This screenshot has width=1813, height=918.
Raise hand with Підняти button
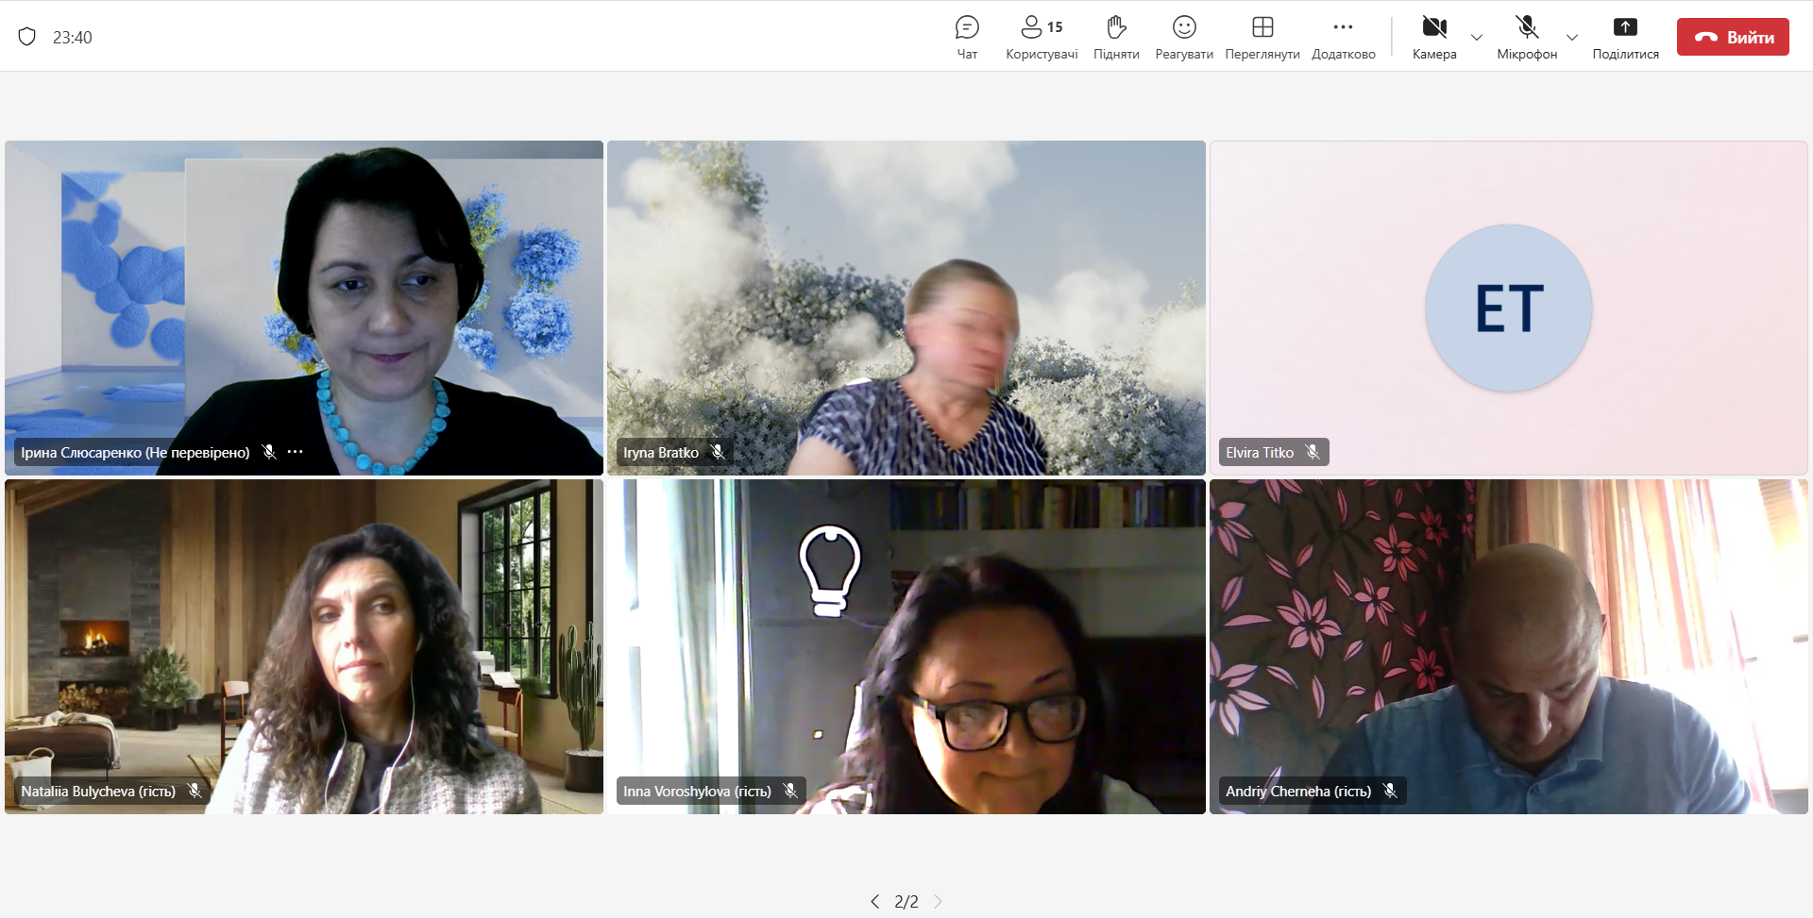click(x=1116, y=37)
